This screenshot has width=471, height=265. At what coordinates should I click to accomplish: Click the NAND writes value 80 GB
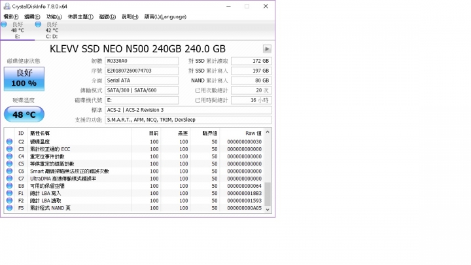[x=251, y=80]
